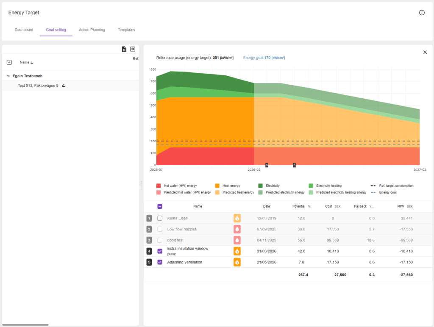This screenshot has width=434, height=327.
Task: Check the Kiona Edge checkbox
Action: pos(160,218)
